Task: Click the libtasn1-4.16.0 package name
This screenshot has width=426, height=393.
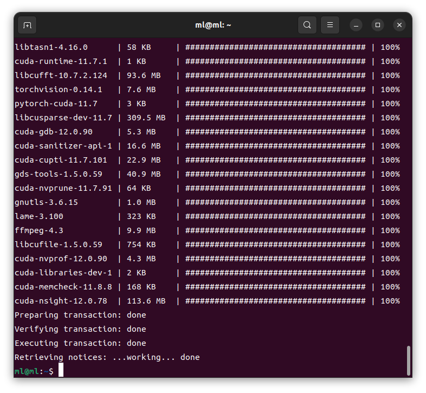Action: 51,47
